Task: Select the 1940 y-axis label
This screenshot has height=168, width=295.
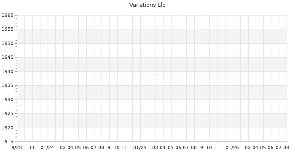Action: (x=8, y=71)
